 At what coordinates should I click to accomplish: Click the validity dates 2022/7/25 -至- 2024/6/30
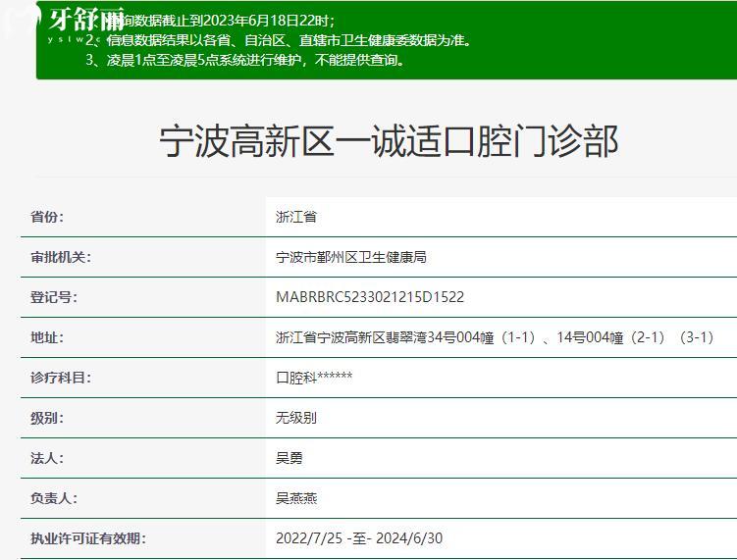[359, 538]
